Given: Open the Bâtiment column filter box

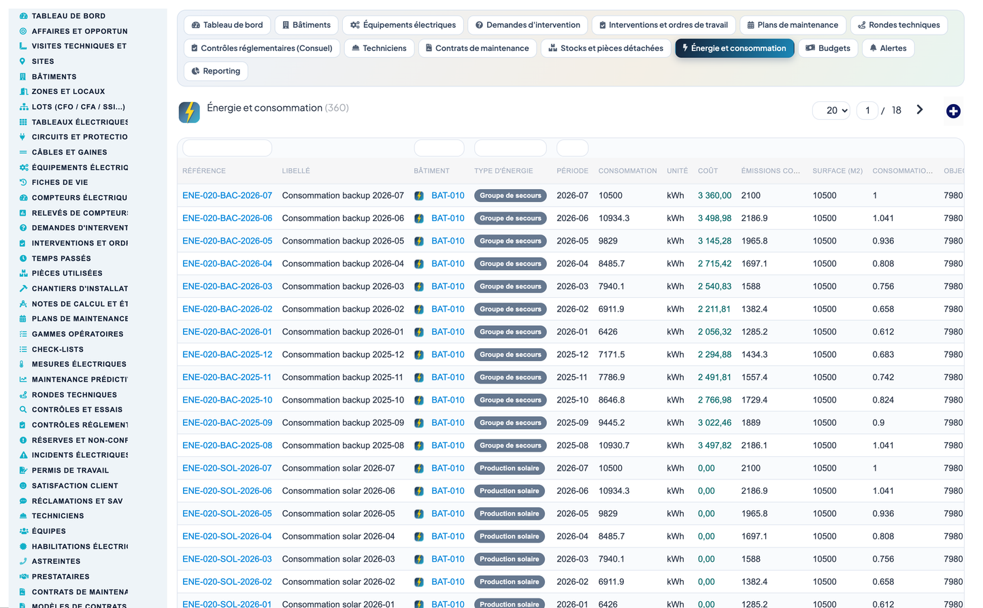Looking at the screenshot, I should click(x=439, y=148).
